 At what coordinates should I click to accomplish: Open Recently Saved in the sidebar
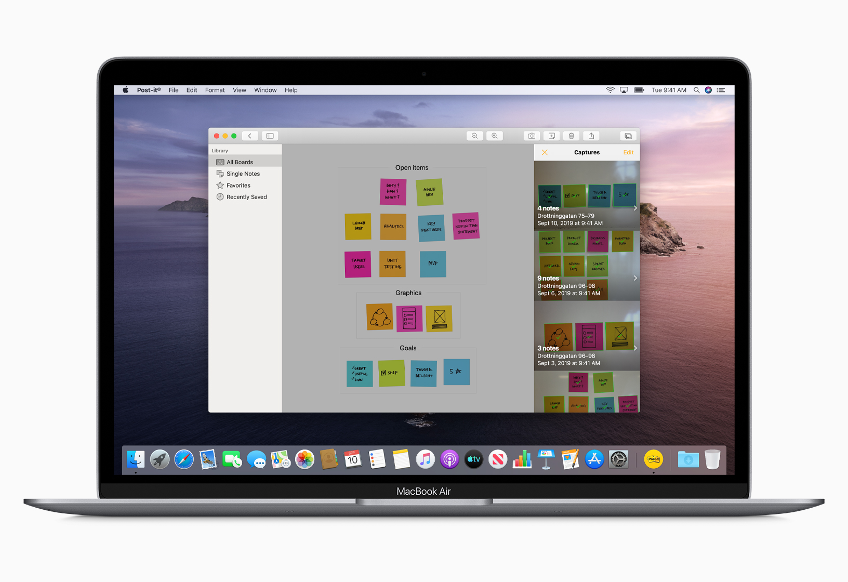coord(246,196)
